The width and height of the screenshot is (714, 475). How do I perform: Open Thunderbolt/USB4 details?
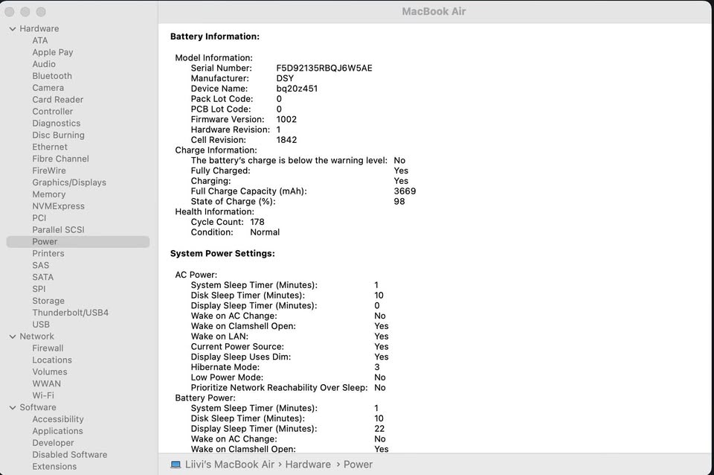coord(71,313)
